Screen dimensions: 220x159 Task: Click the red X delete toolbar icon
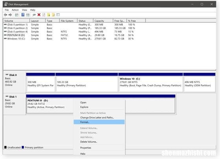click(x=39, y=15)
